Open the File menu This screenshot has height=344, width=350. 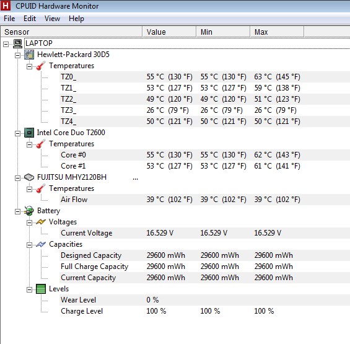click(x=9, y=19)
